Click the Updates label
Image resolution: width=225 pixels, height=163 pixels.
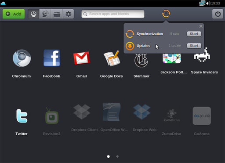click(x=143, y=46)
